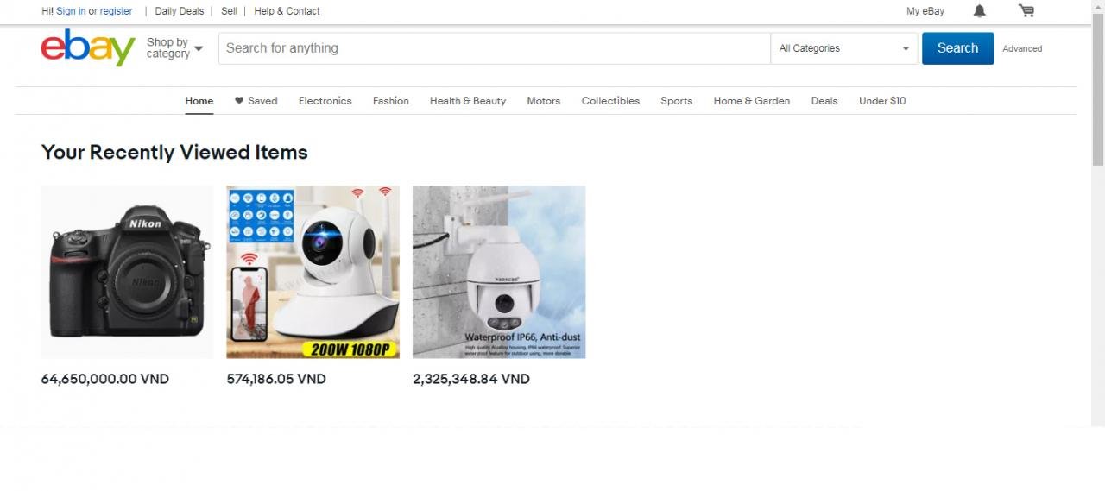Screen dimensions: 1105x491
Task: Open My eBay menu
Action: (925, 11)
